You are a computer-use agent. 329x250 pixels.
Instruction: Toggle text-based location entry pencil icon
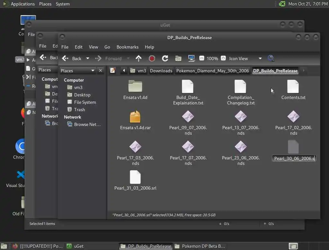pyautogui.click(x=113, y=70)
